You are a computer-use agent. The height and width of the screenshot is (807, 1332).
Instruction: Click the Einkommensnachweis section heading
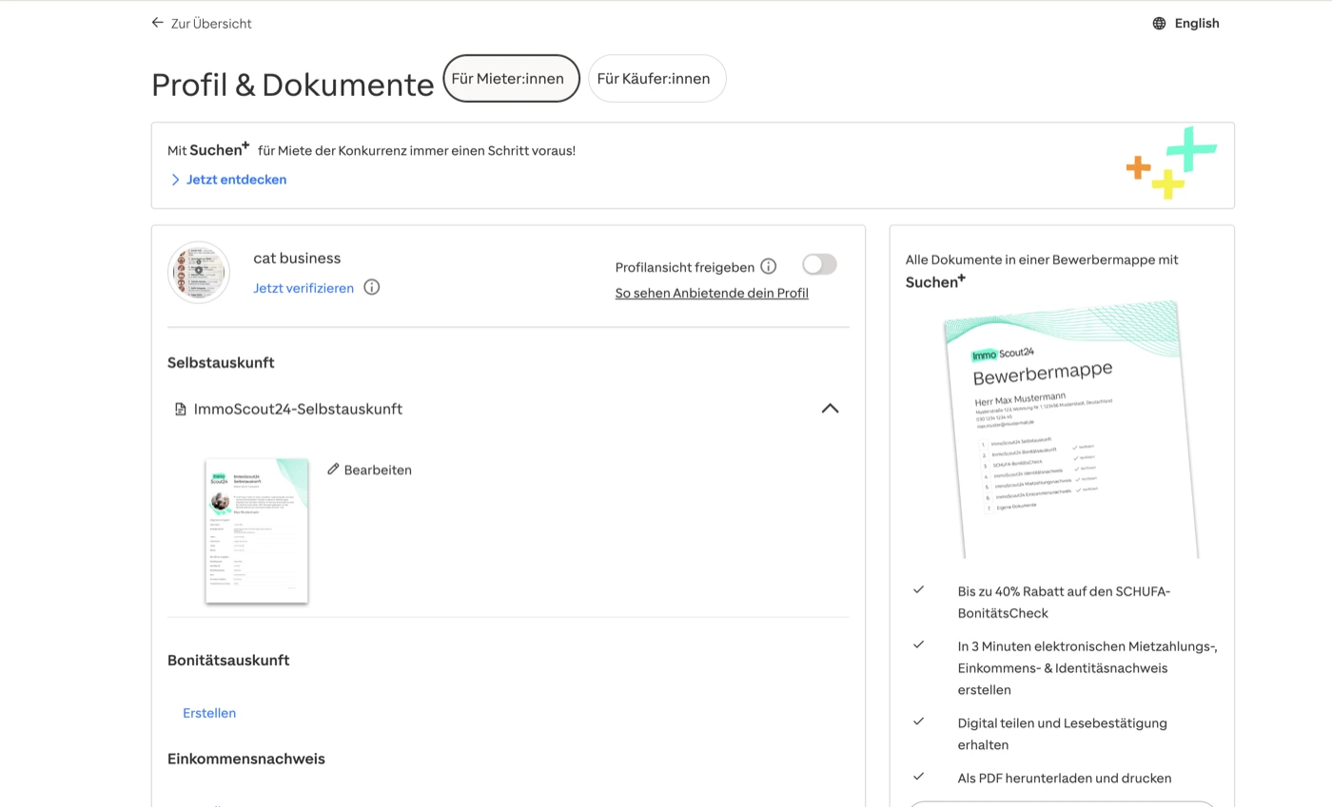246,759
